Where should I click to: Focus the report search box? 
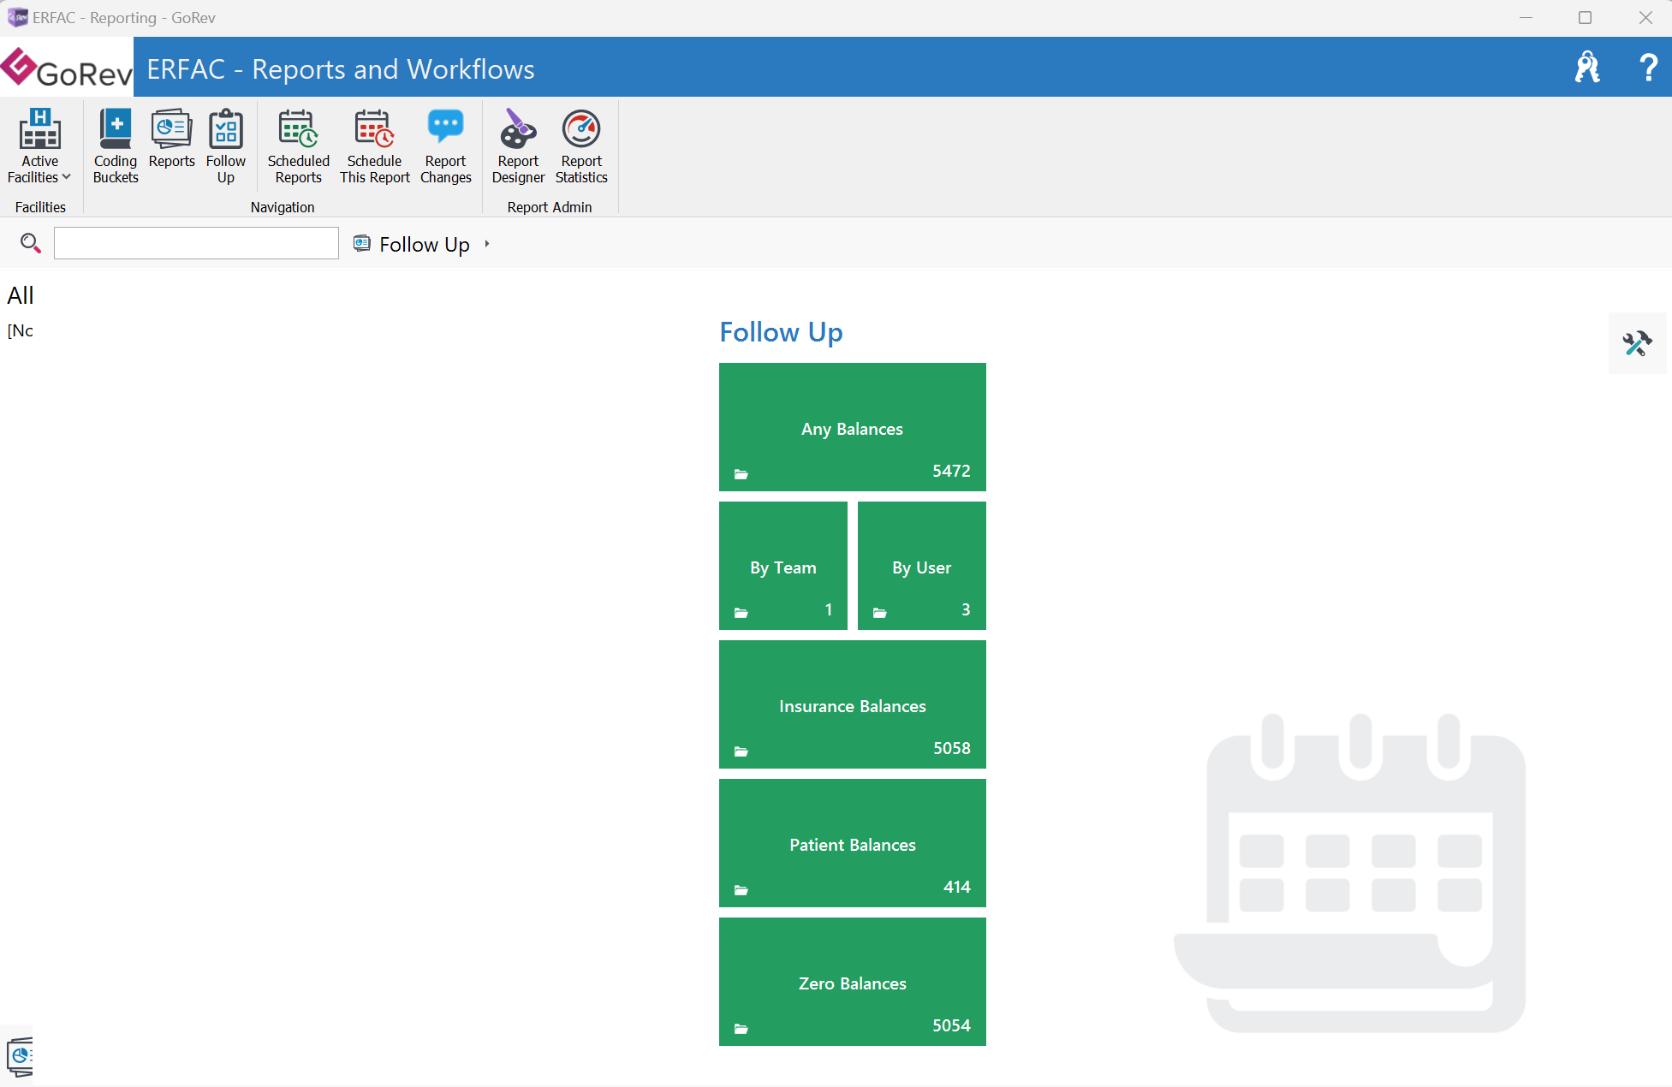196,243
